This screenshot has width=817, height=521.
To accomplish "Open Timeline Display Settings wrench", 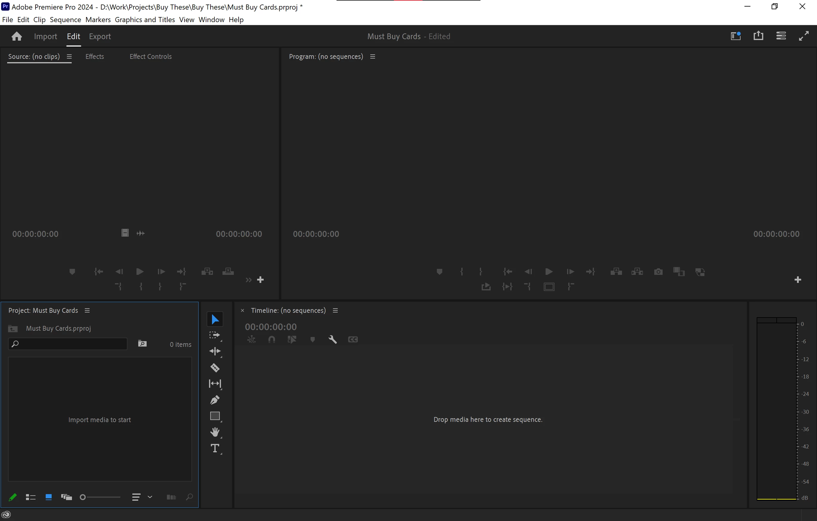I will point(332,339).
